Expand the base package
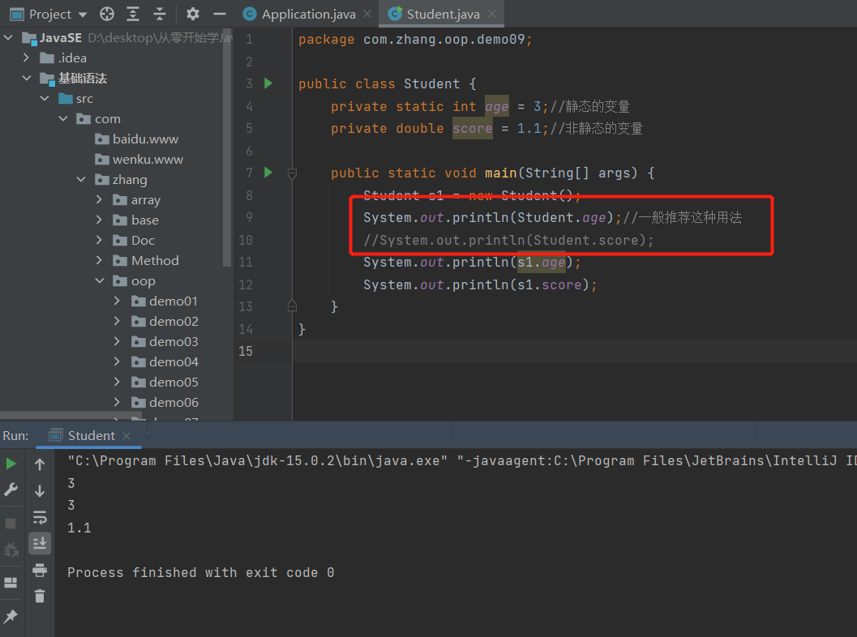The width and height of the screenshot is (857, 637). point(99,220)
